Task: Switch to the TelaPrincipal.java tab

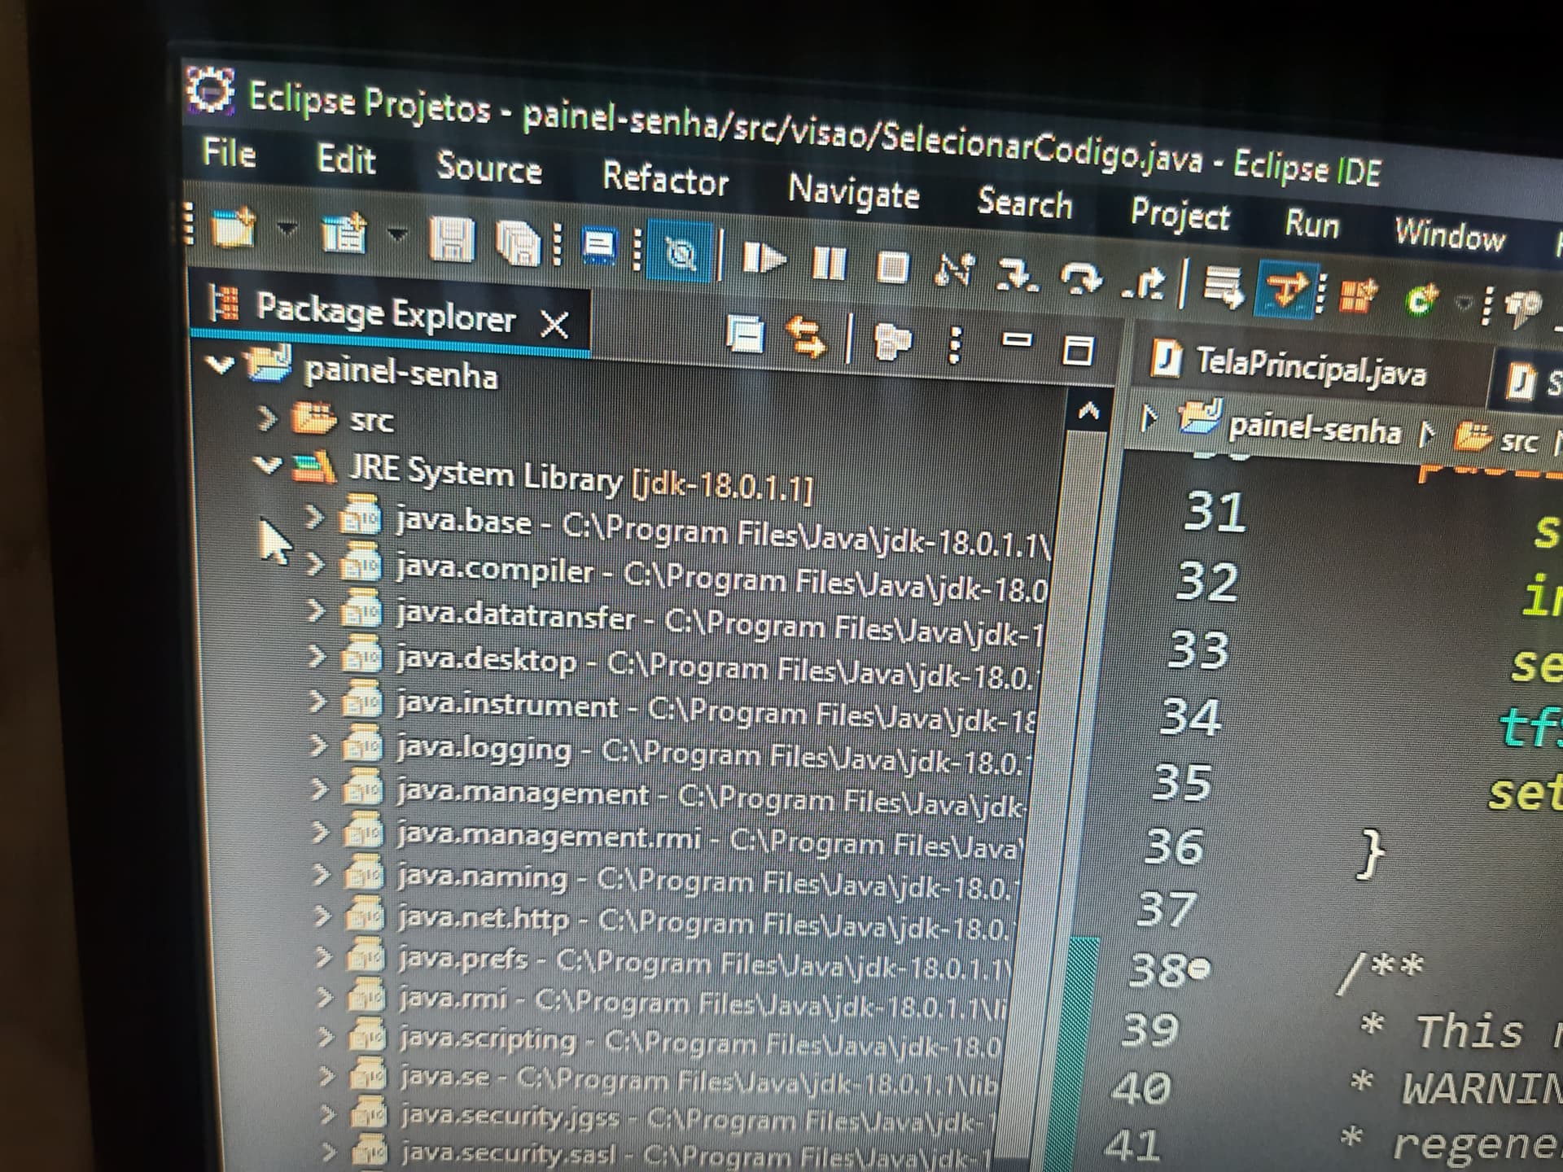Action: click(x=1311, y=369)
